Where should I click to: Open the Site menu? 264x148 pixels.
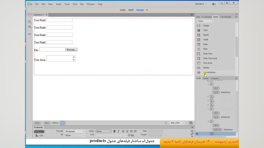click(82, 4)
